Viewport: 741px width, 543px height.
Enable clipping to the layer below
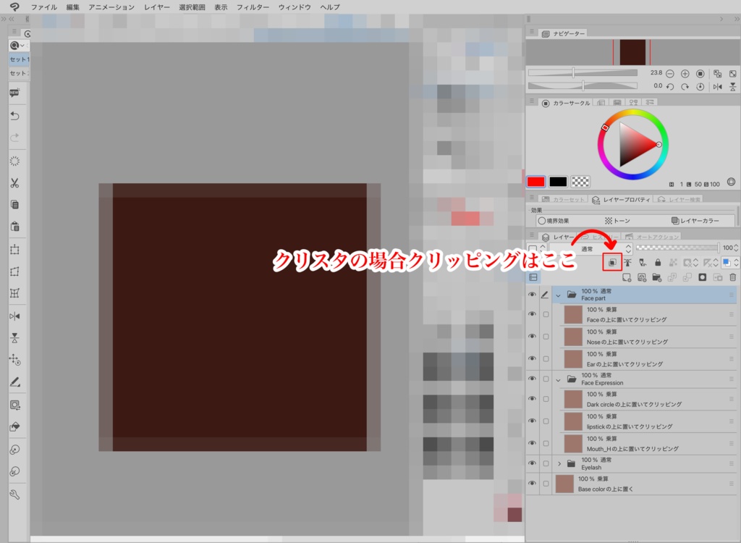[x=611, y=262]
